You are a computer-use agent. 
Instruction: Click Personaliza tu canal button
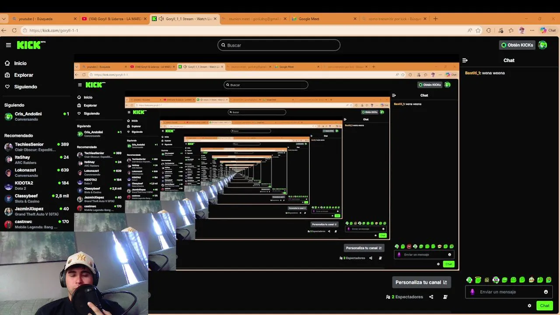pyautogui.click(x=421, y=282)
